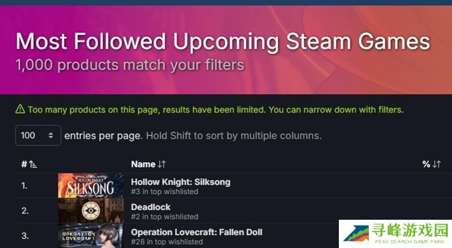The height and width of the screenshot is (248, 452).
Task: Open Operation Lovecraft: Fallen Doll link
Action: pyautogui.click(x=197, y=232)
